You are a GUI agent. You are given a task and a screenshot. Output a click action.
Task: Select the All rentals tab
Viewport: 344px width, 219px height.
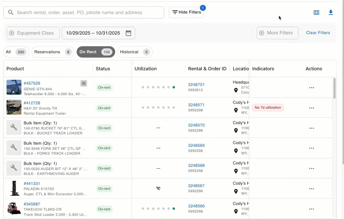16,52
